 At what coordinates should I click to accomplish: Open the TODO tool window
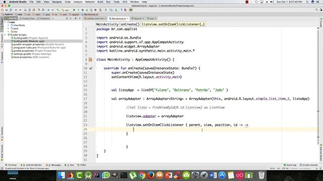[82, 165]
